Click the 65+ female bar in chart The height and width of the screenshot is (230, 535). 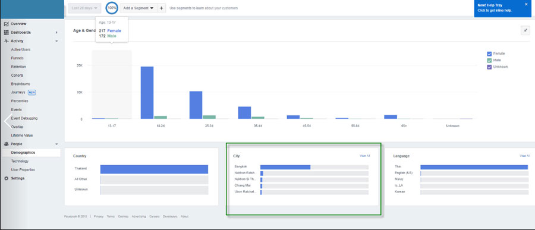click(391, 117)
